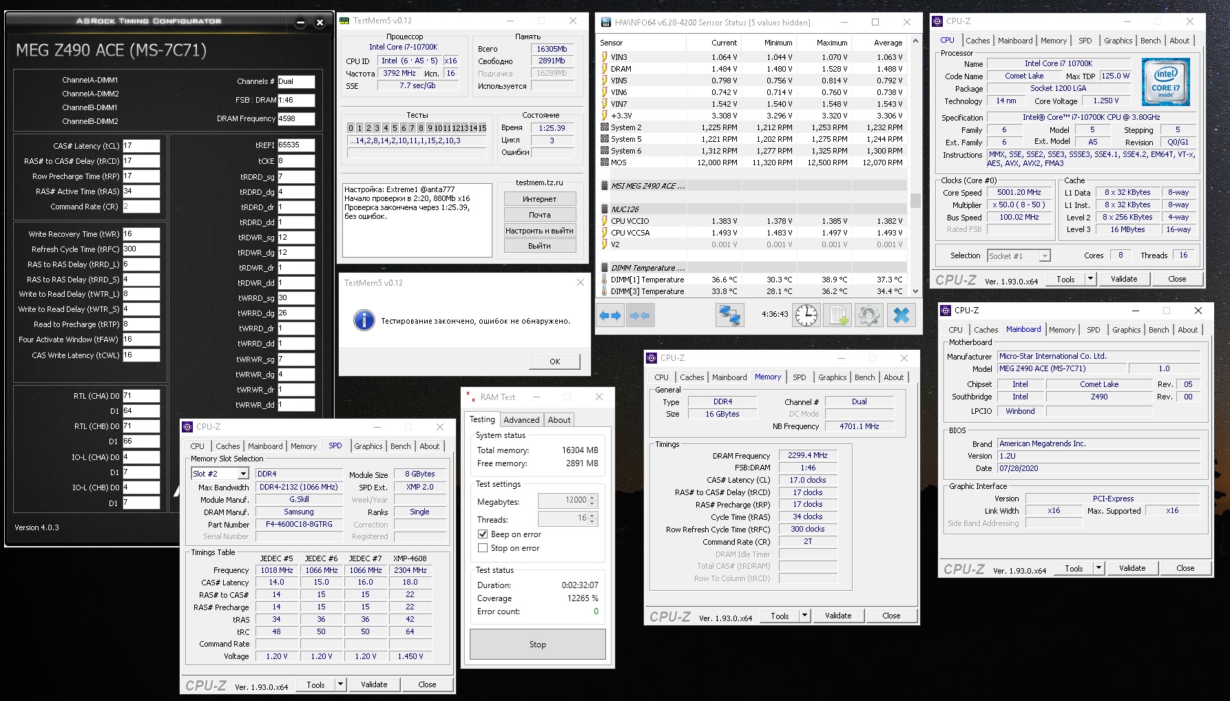Open the About tab in RAM Test
1230x701 pixels.
[x=559, y=420]
